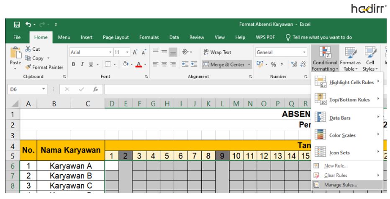Click the Save icon in title bar

tap(17, 24)
